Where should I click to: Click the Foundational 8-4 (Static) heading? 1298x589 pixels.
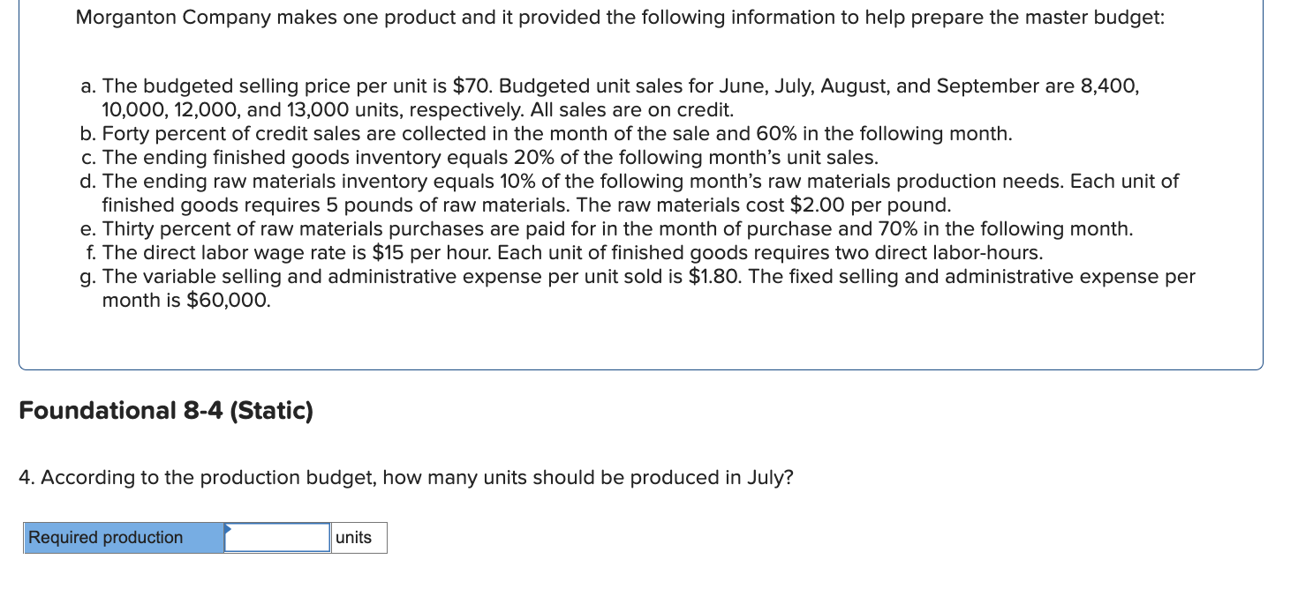[166, 411]
